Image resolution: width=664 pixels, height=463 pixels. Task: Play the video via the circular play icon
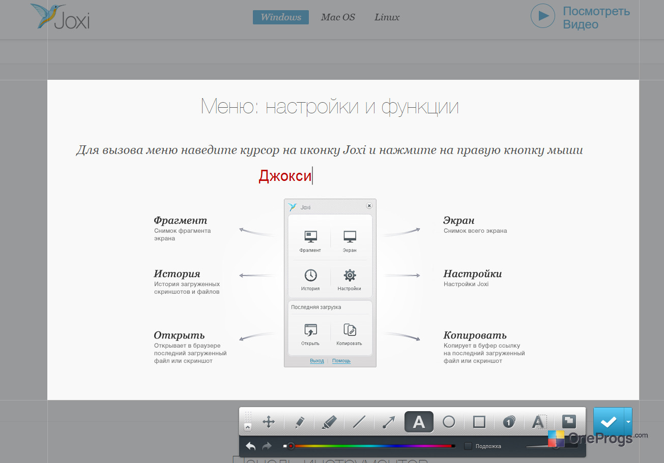coord(543,16)
